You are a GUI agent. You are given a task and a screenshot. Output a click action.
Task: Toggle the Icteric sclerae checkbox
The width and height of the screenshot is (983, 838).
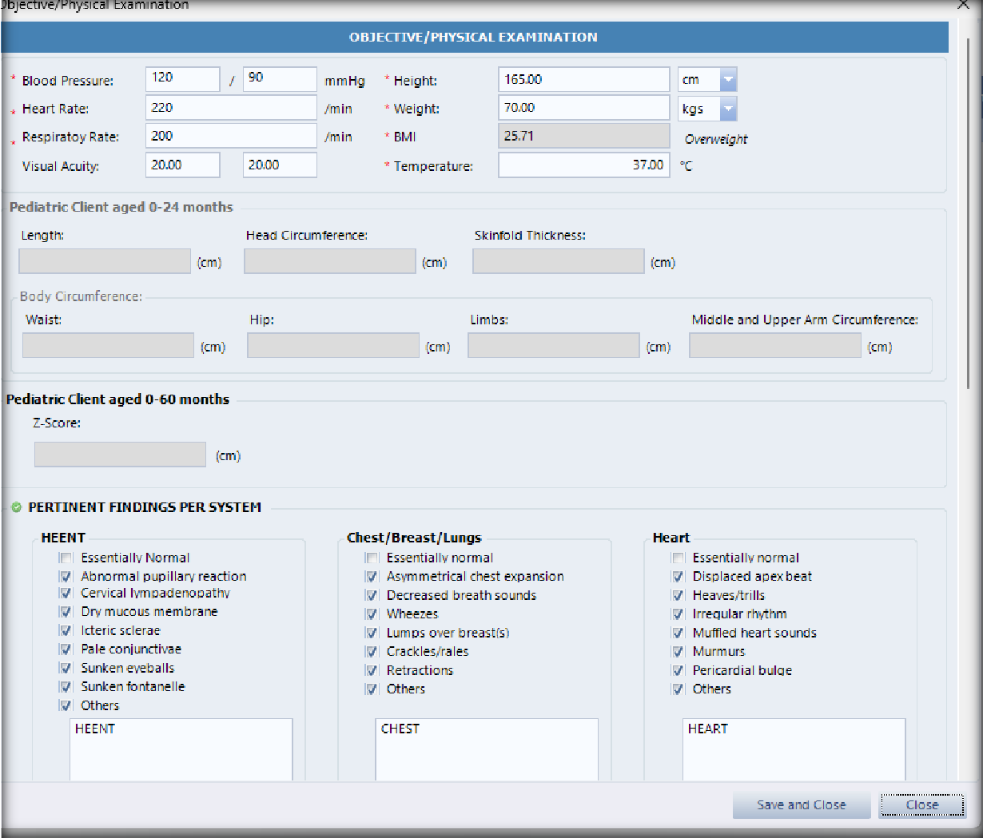[x=66, y=631]
